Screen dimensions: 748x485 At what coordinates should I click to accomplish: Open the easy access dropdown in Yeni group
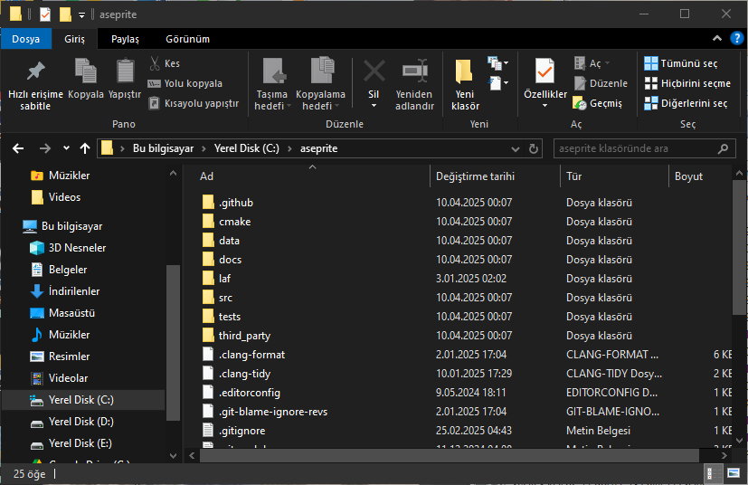coord(498,83)
